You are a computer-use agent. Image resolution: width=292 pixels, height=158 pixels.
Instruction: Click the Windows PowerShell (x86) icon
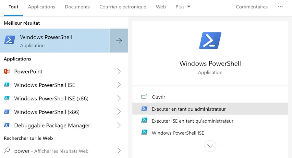[7, 112]
